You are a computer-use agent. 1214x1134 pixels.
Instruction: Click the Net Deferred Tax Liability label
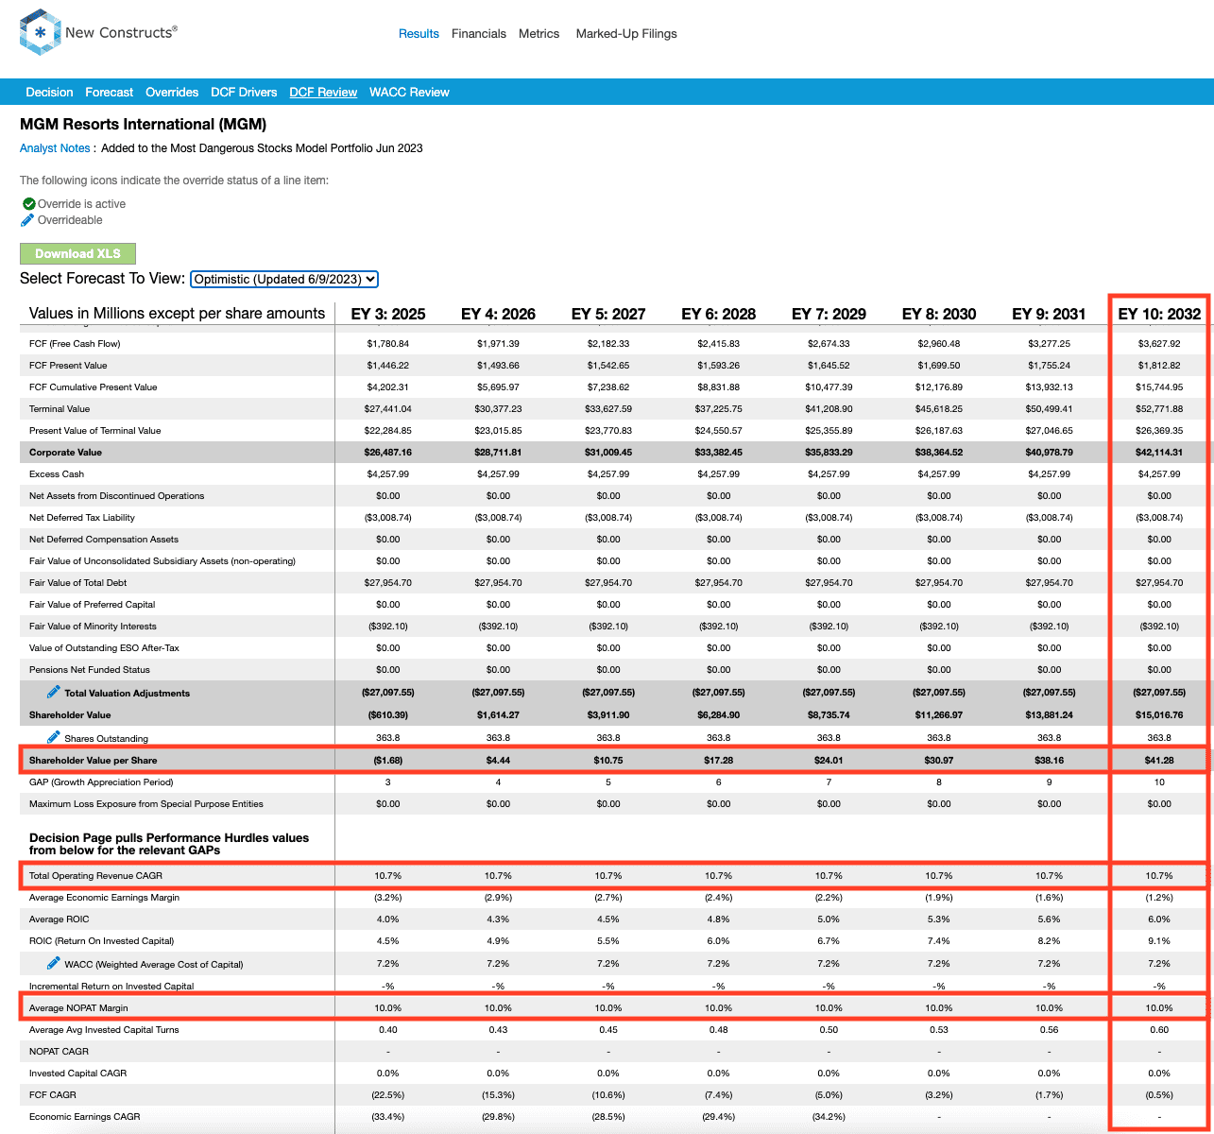(x=82, y=517)
